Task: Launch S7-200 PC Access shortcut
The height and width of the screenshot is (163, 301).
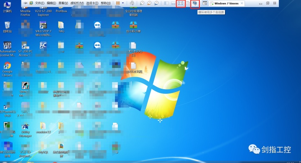Action: pos(25,49)
